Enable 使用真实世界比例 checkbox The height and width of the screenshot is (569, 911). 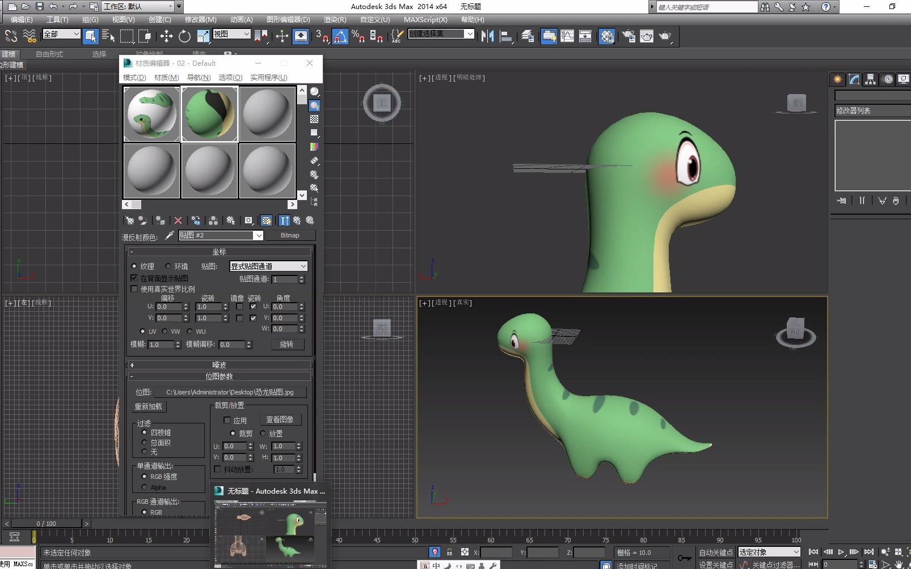coord(134,289)
